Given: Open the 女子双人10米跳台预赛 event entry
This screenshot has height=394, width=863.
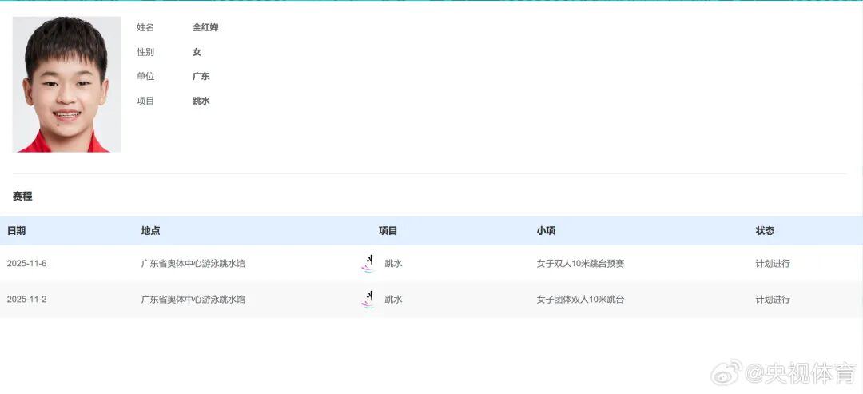Looking at the screenshot, I should (x=580, y=263).
